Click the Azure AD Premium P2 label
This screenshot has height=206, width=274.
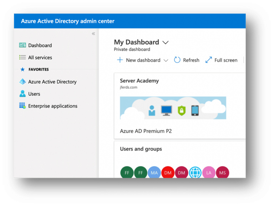pyautogui.click(x=146, y=131)
